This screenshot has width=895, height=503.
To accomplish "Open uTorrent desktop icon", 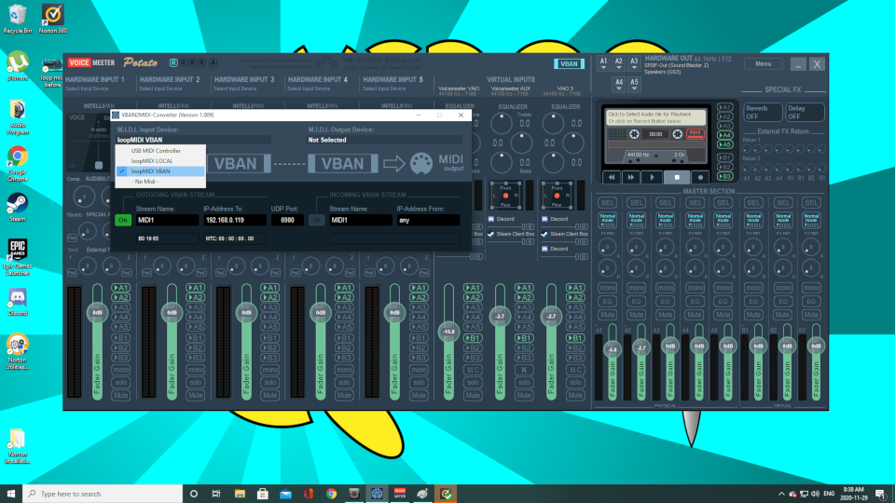I will pyautogui.click(x=17, y=65).
